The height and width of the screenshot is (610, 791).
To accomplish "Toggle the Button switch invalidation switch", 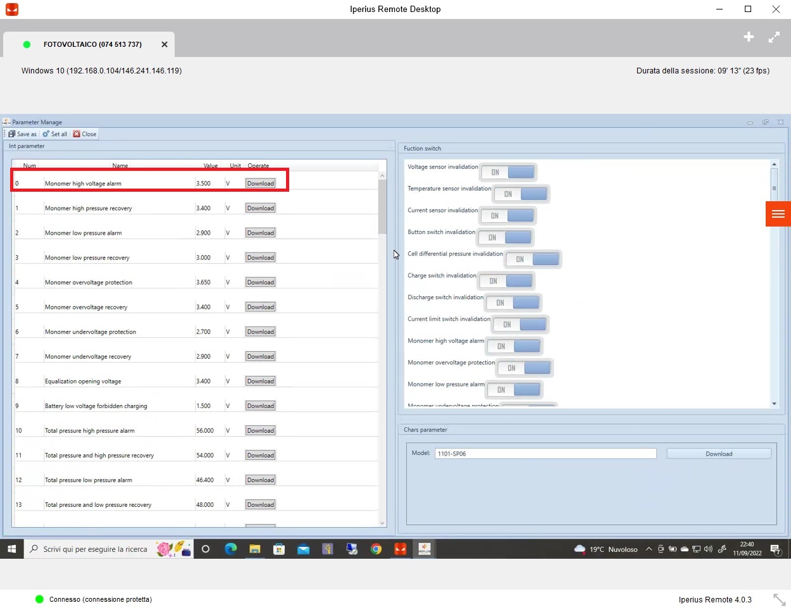I will pyautogui.click(x=505, y=237).
